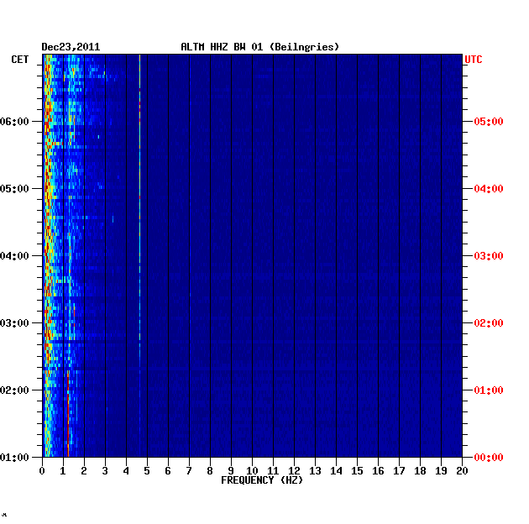
Task: Click the 1 Hz frequency tick label
Action: (63, 471)
